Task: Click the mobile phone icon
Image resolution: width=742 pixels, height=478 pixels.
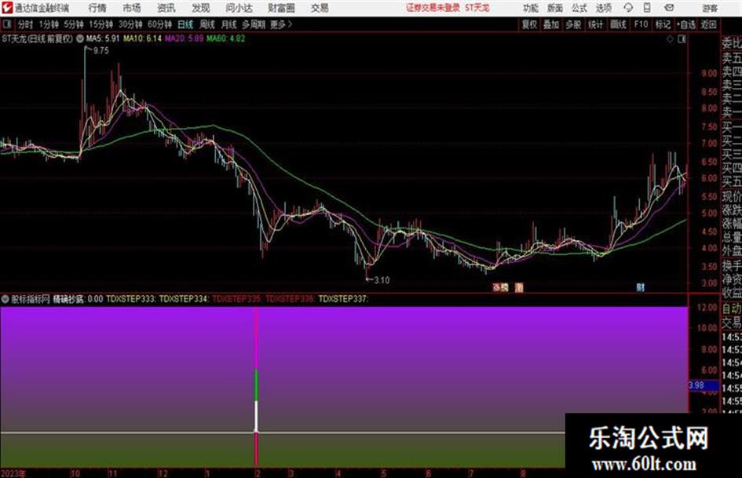Action: 647,8
